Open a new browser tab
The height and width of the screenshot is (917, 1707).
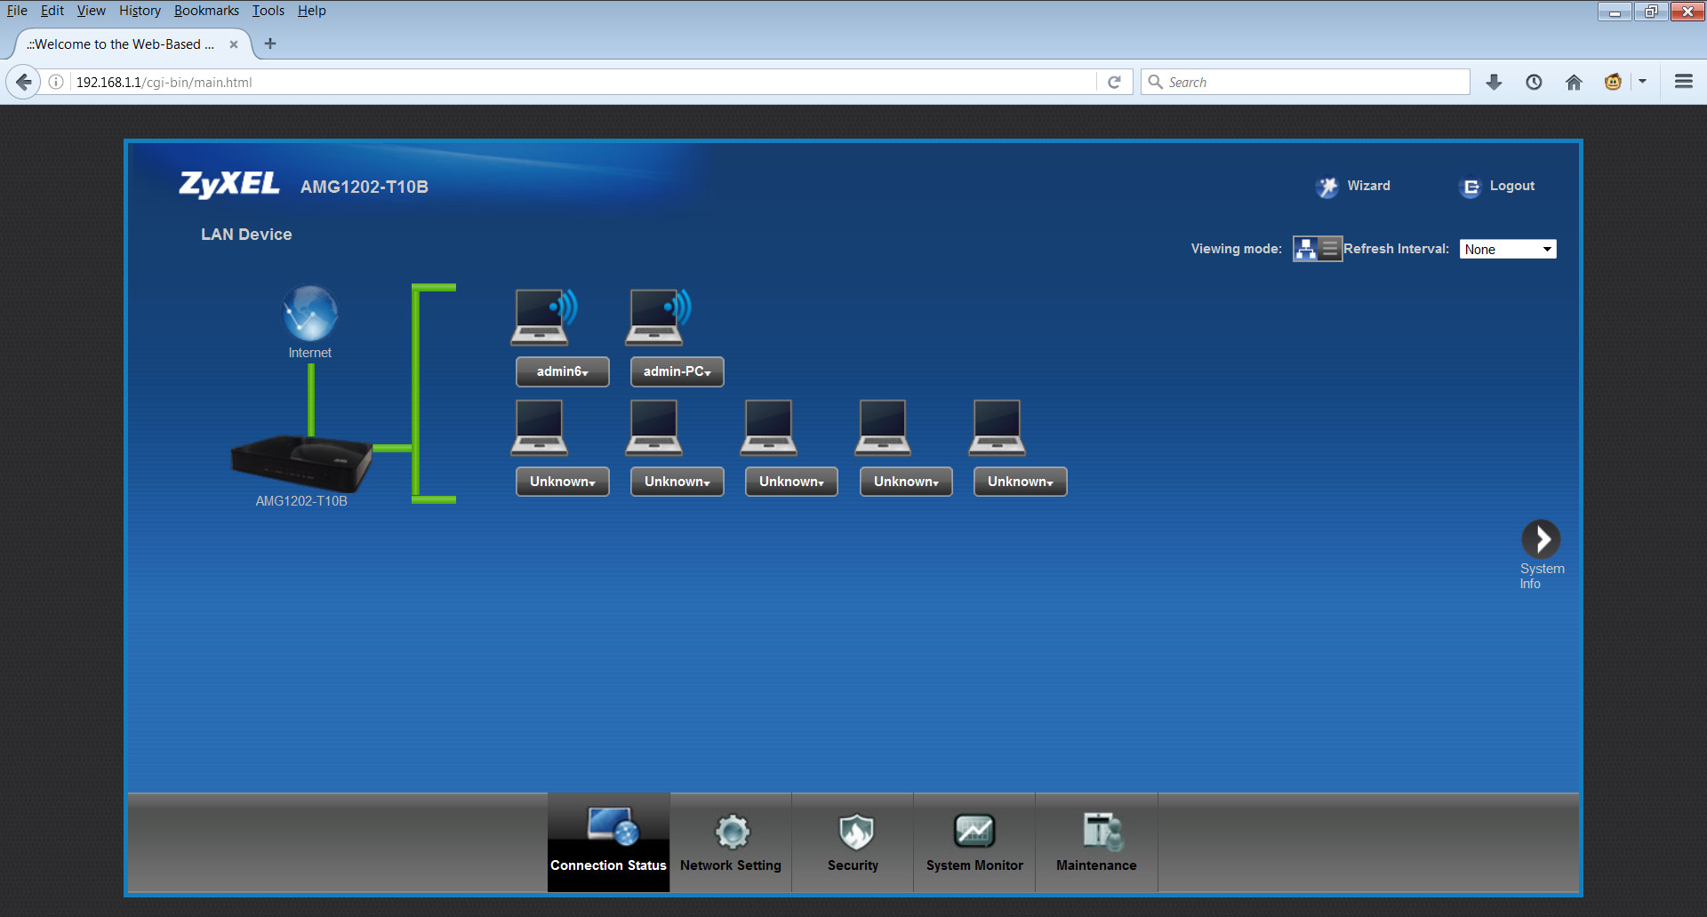pos(270,44)
